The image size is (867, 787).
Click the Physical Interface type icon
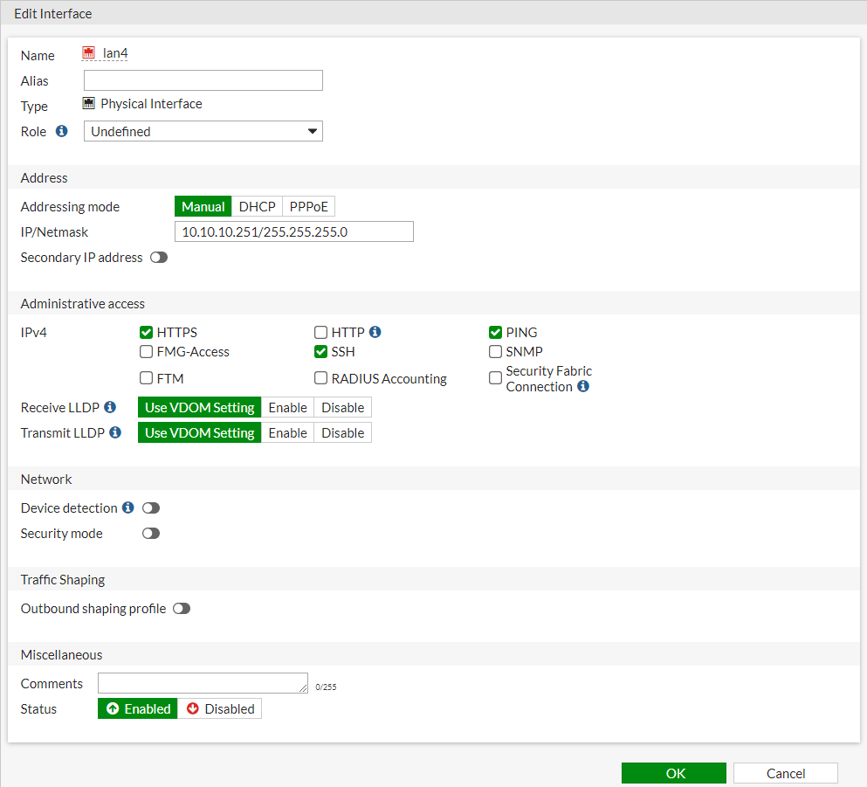tap(89, 104)
